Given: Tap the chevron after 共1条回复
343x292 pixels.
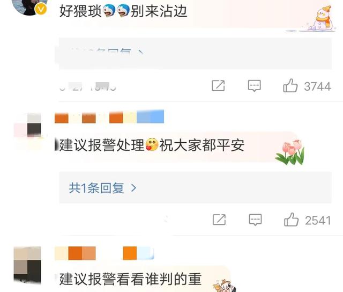Looking at the screenshot, I should 133,188.
